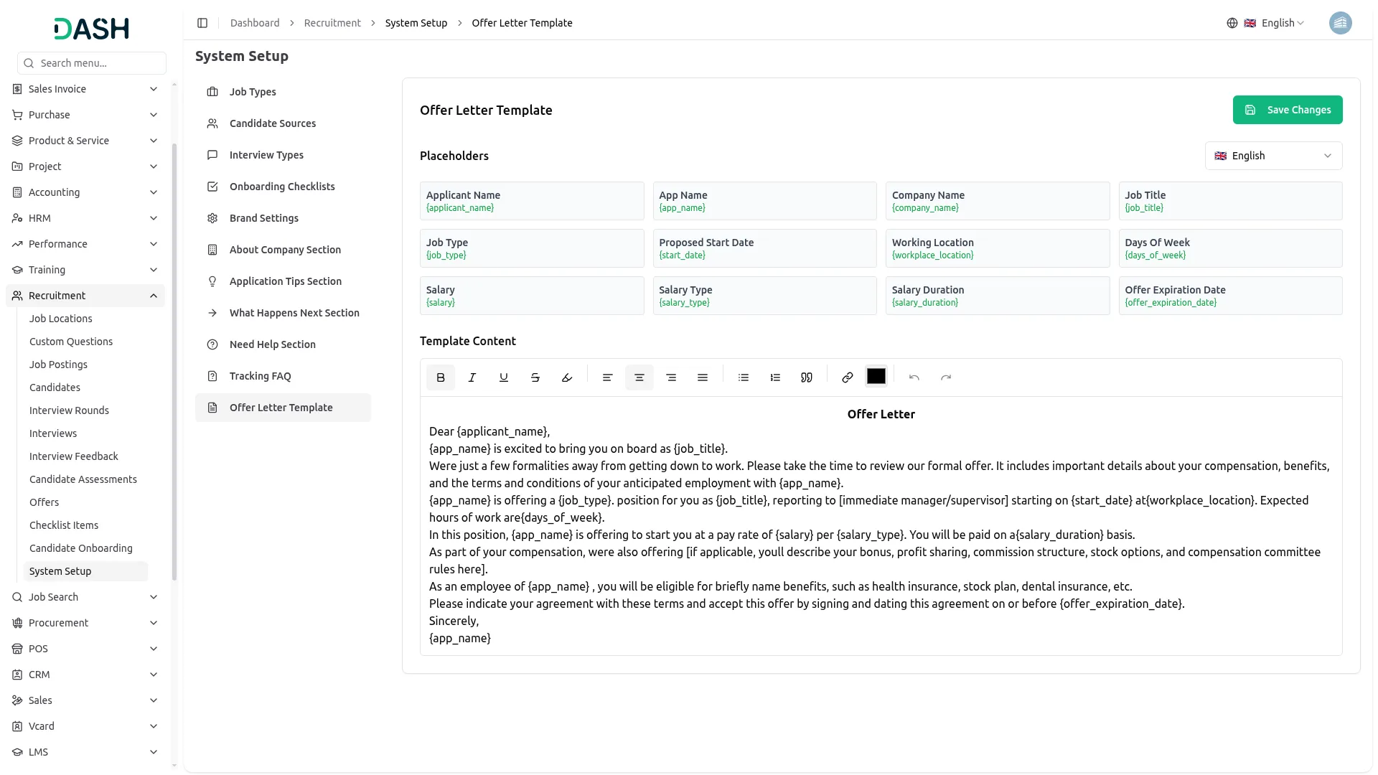1378x775 pixels.
Task: Click the Save Changes button
Action: pos(1288,110)
